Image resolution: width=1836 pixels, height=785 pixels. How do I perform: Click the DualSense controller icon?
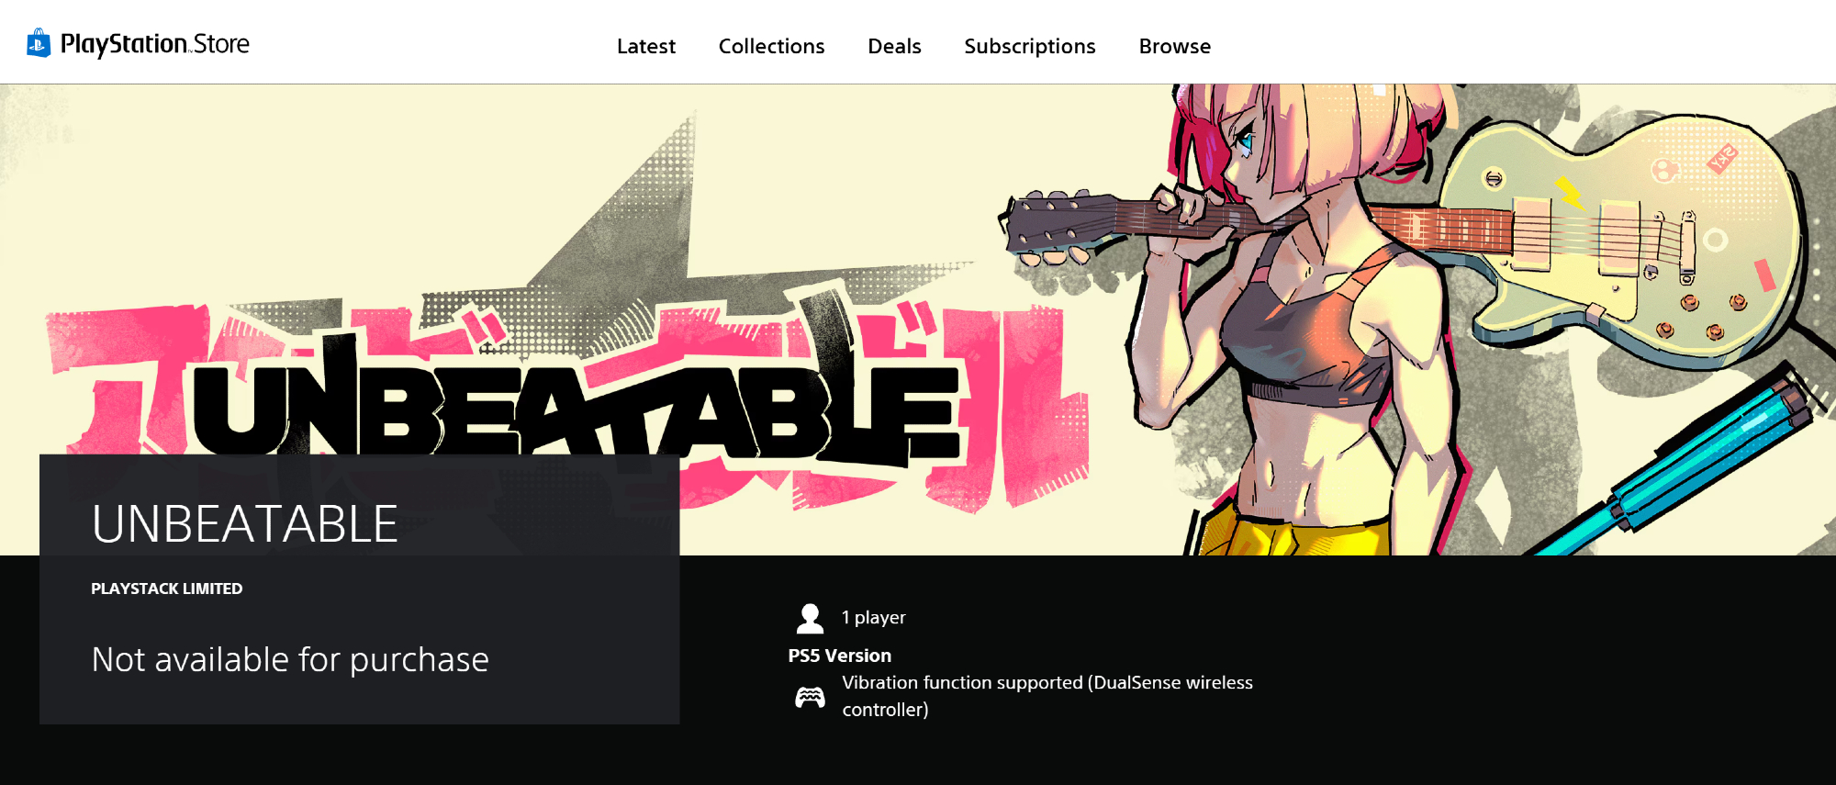[810, 698]
